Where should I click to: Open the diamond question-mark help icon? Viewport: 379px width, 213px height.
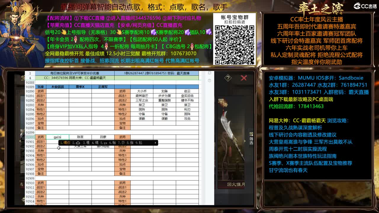(228, 78)
